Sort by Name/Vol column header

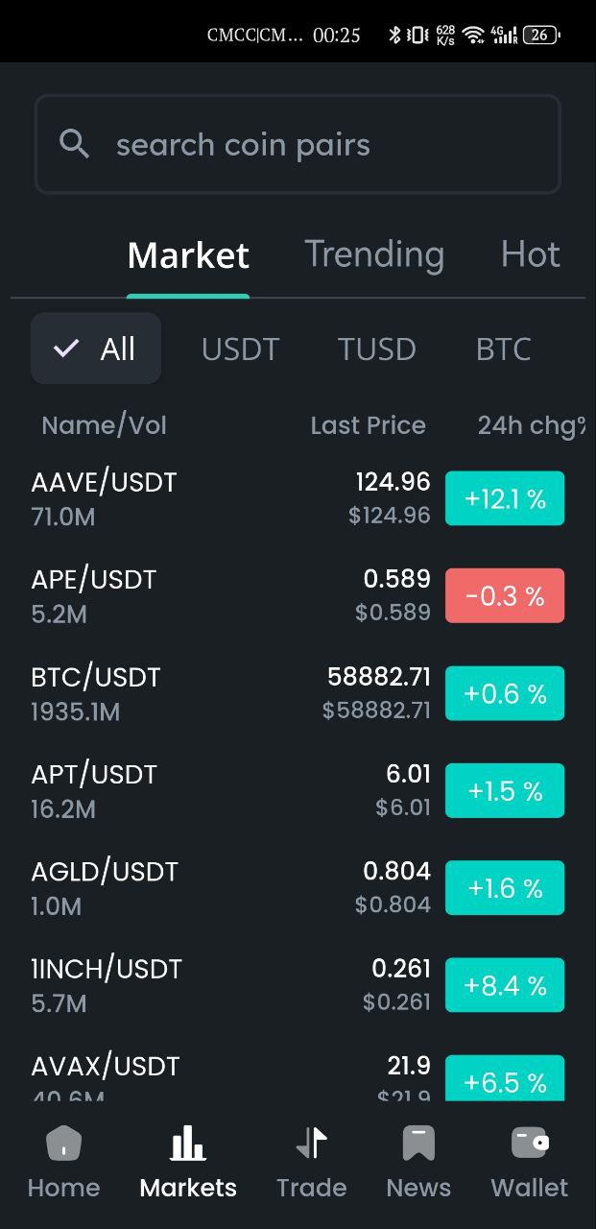click(104, 425)
